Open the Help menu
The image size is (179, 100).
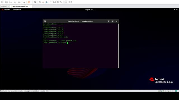pyautogui.click(x=23, y=2)
